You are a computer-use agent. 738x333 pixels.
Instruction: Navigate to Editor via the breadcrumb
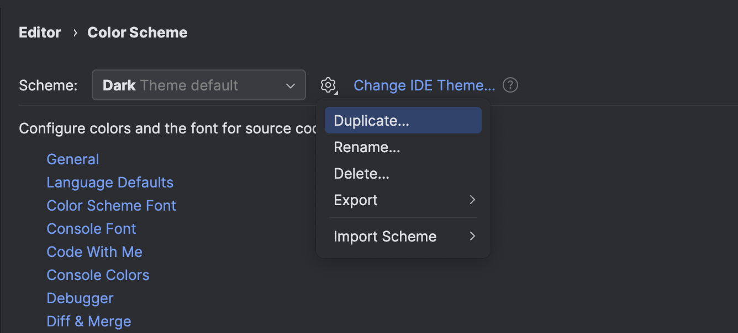[x=40, y=32]
